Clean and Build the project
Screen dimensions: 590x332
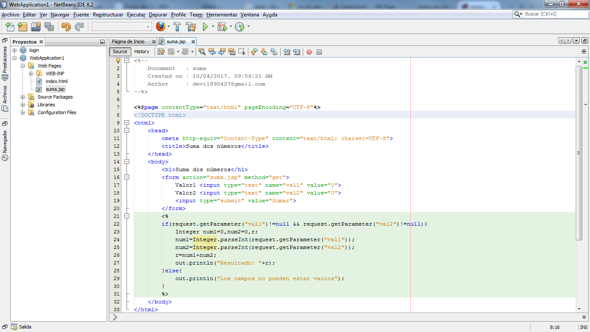pyautogui.click(x=191, y=26)
